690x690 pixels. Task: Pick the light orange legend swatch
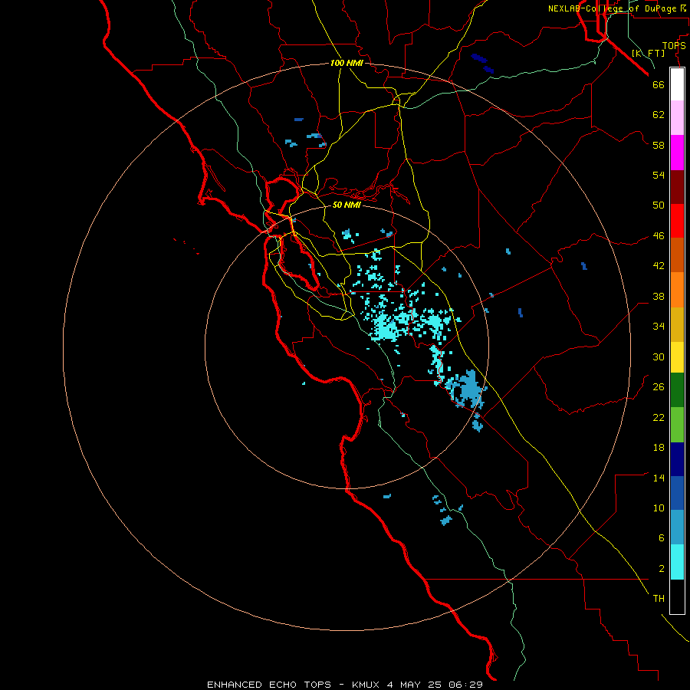tap(677, 290)
